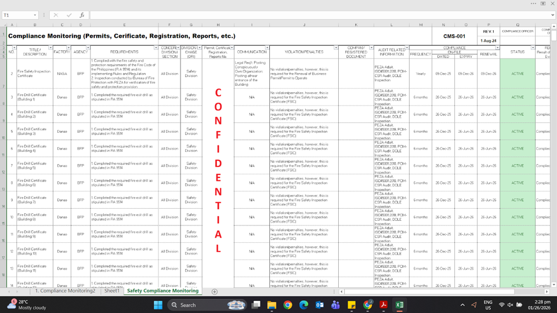Expand the formula bar with the chevron
This screenshot has height=313, width=557.
point(553,15)
